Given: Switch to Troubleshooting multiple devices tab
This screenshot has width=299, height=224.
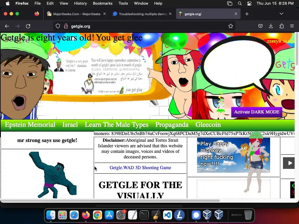Looking at the screenshot, I should (x=142, y=14).
